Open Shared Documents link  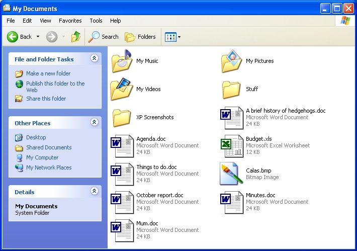tap(49, 147)
